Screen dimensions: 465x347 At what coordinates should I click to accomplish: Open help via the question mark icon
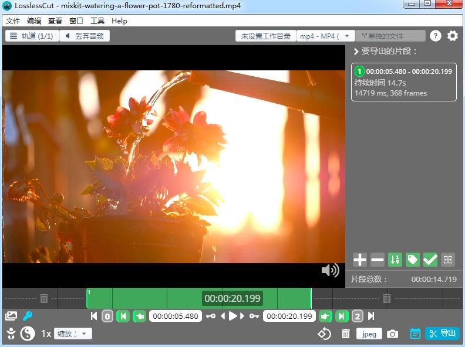point(435,36)
